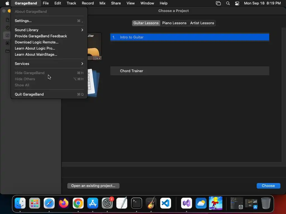Open Spotlight search in menu bar

pos(228,3)
